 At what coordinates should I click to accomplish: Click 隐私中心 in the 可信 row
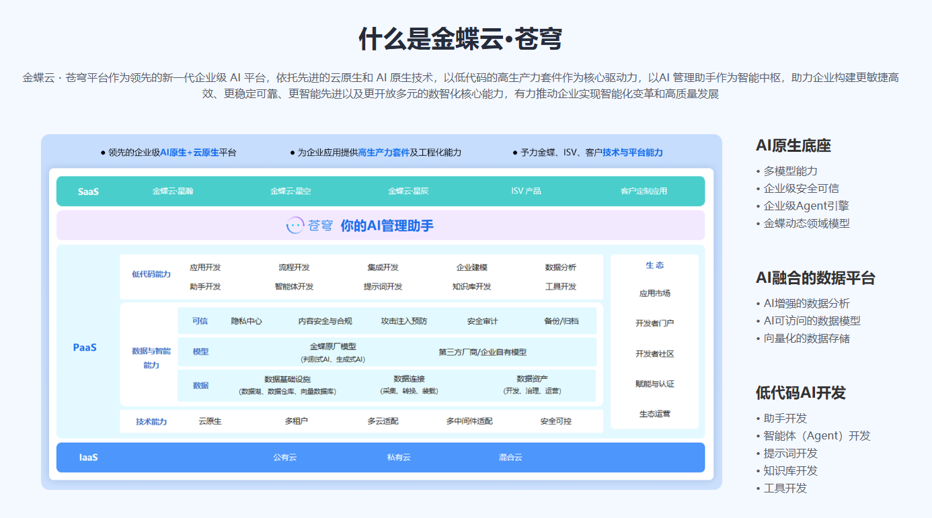(x=246, y=321)
